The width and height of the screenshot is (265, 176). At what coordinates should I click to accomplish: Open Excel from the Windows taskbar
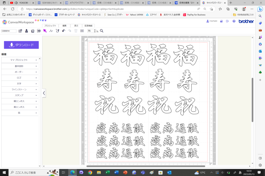coord(108,172)
